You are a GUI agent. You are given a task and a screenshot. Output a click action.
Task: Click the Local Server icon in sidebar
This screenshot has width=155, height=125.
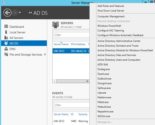[6, 32]
